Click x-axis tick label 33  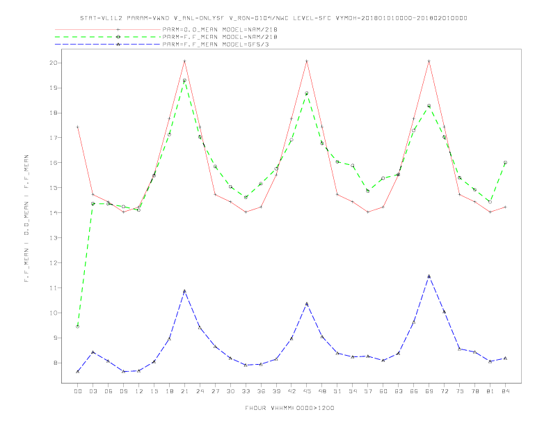coord(246,391)
